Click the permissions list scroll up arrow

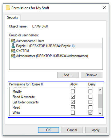(x=100, y=90)
